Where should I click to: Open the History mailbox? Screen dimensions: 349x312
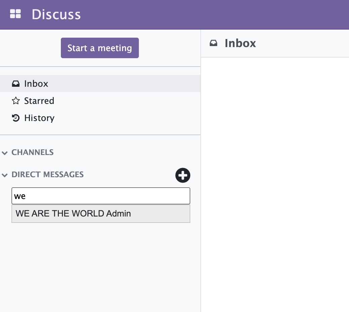point(39,118)
